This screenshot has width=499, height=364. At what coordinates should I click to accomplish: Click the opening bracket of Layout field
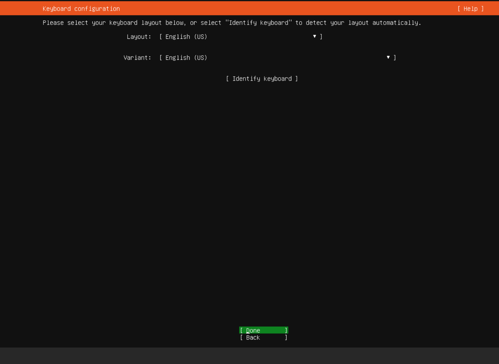[x=161, y=37]
